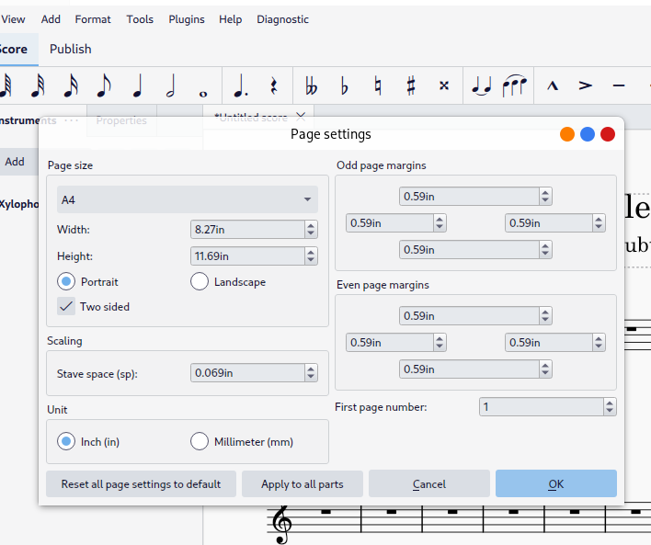This screenshot has width=651, height=545.
Task: Open the Help menu
Action: [231, 19]
